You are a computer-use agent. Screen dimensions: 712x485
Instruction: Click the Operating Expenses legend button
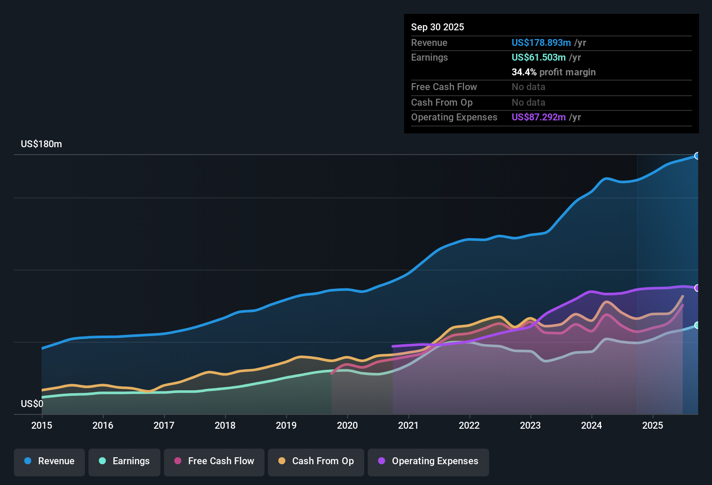[x=428, y=461]
